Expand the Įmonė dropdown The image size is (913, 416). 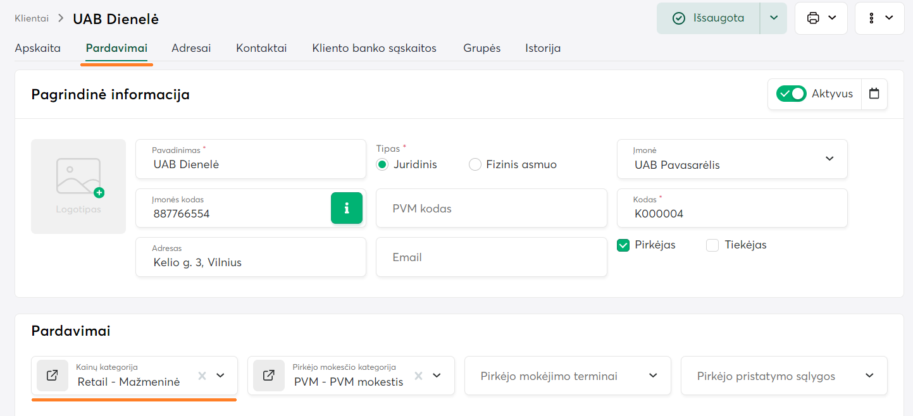pos(829,159)
